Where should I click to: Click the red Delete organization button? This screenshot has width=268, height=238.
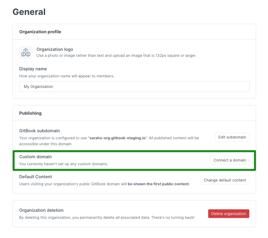(x=228, y=214)
